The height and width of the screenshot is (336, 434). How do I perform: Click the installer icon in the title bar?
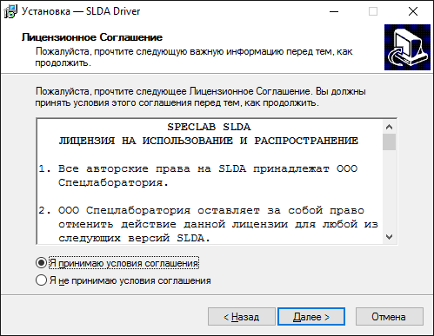click(x=10, y=11)
